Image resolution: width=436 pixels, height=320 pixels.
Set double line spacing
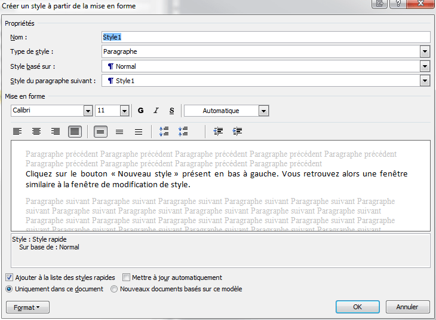tap(139, 132)
